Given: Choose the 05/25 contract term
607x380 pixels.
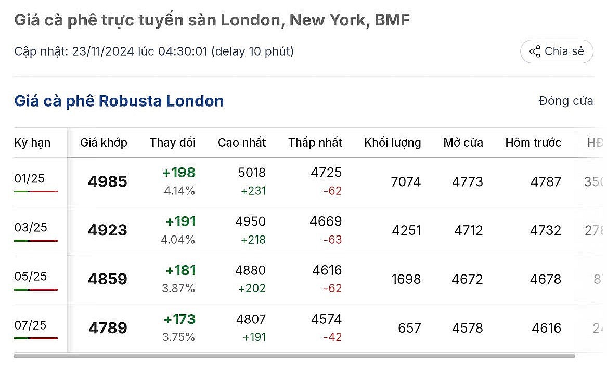Looking at the screenshot, I should click(31, 277).
